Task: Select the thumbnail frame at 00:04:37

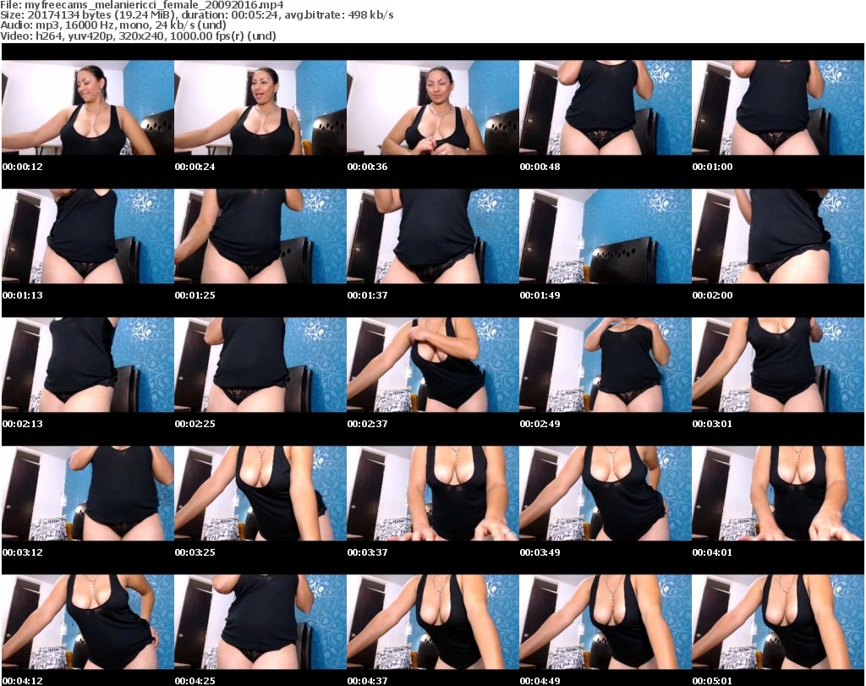Action: click(x=433, y=622)
